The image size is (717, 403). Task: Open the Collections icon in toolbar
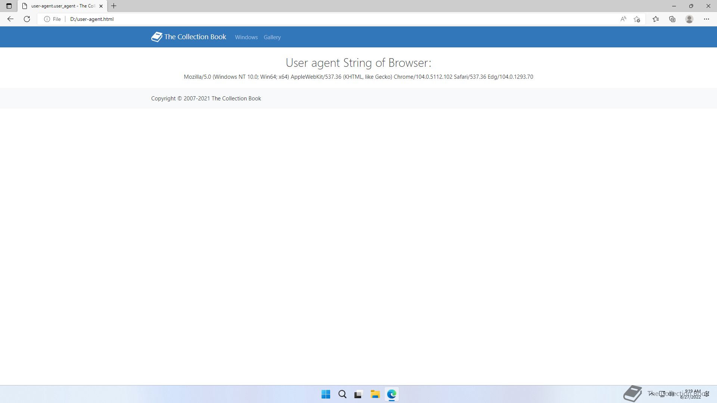point(672,19)
